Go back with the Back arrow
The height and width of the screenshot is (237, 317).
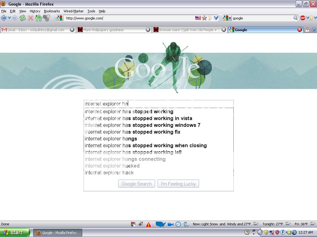[x=4, y=18]
